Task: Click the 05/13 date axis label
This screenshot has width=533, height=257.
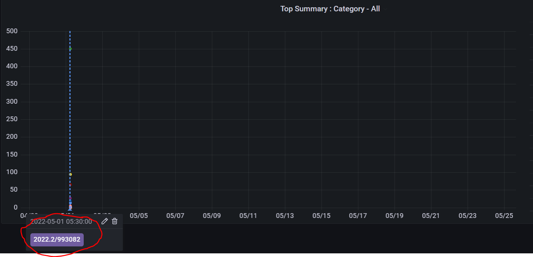Action: click(285, 216)
